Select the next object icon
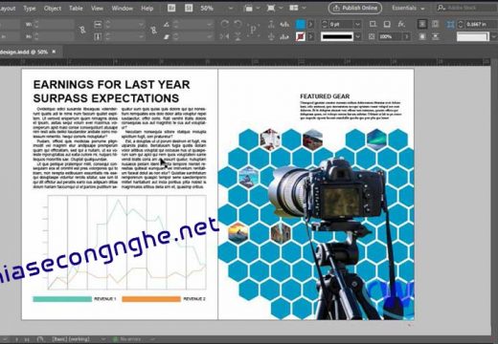Image resolution: width=498 pixels, height=344 pixels. (x=284, y=37)
